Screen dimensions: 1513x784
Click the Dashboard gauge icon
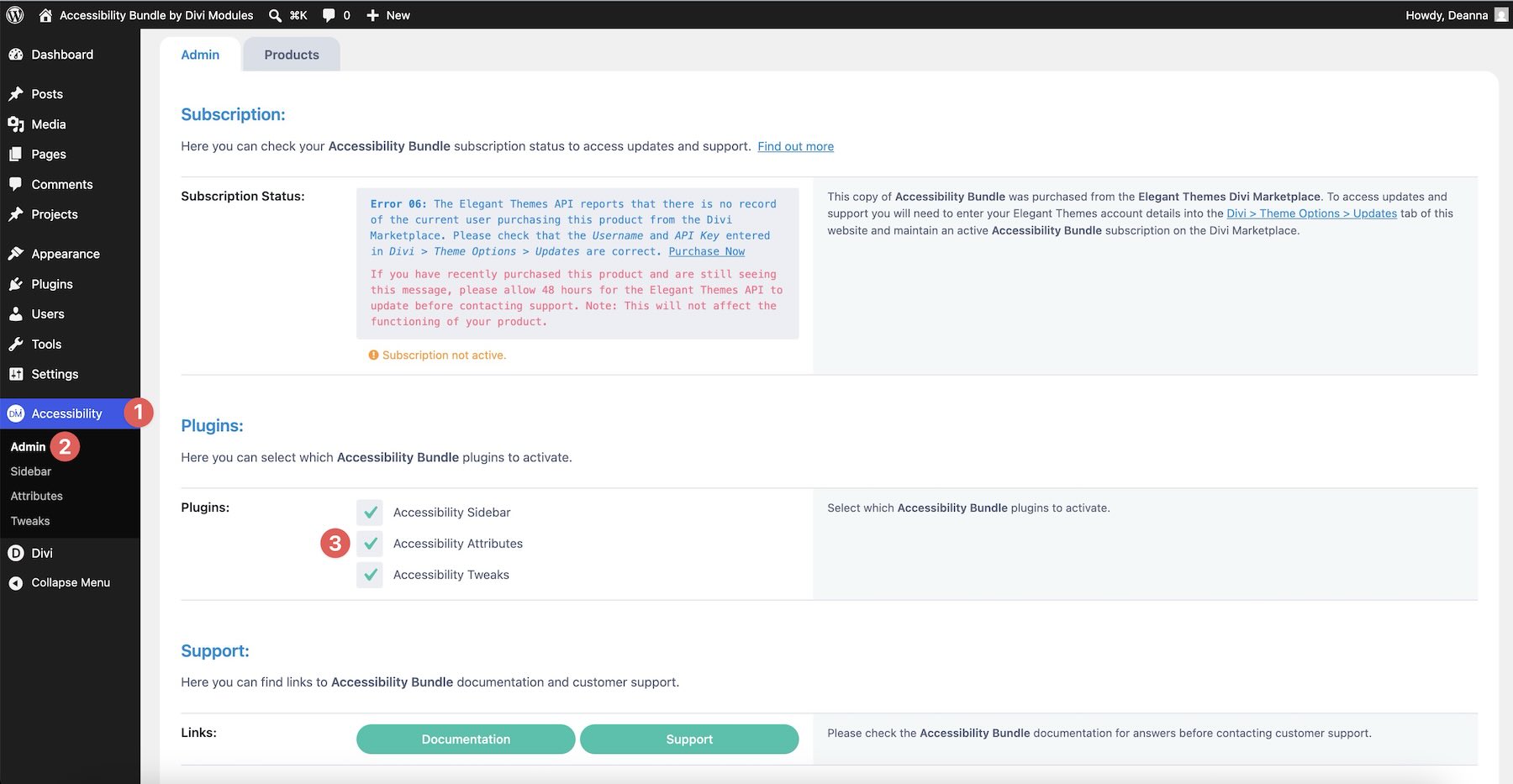click(x=15, y=55)
